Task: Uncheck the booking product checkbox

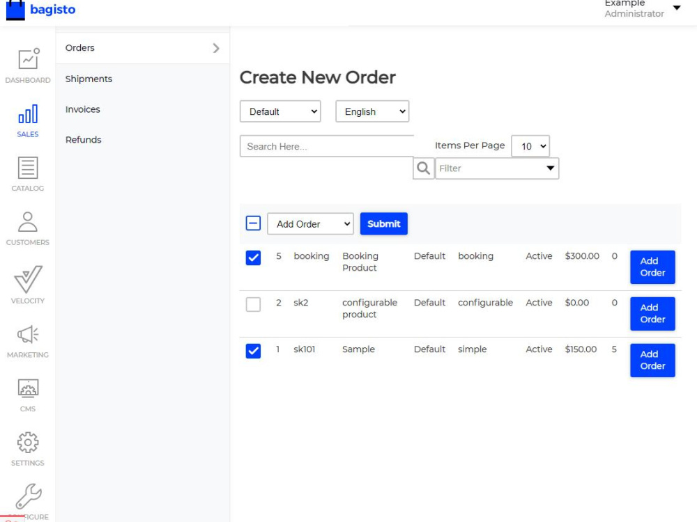Action: pos(254,258)
